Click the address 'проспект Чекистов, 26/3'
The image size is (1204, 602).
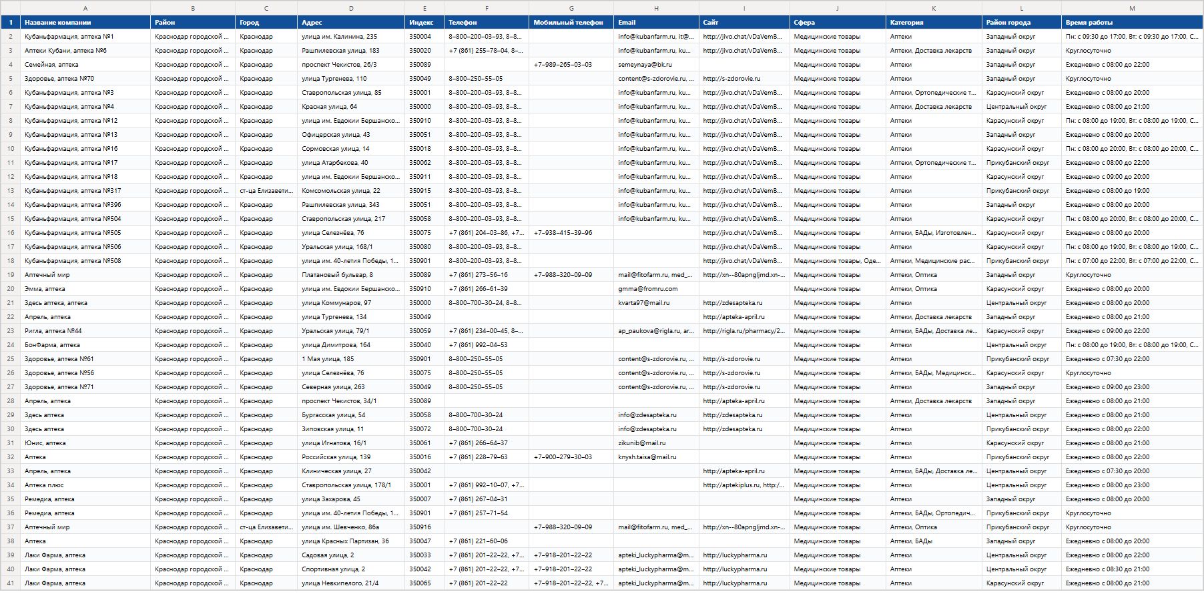click(x=351, y=65)
